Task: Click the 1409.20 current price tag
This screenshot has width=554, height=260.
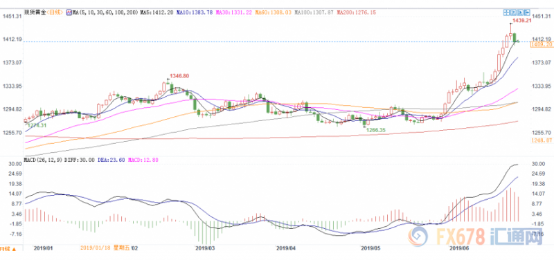Action: pyautogui.click(x=541, y=44)
